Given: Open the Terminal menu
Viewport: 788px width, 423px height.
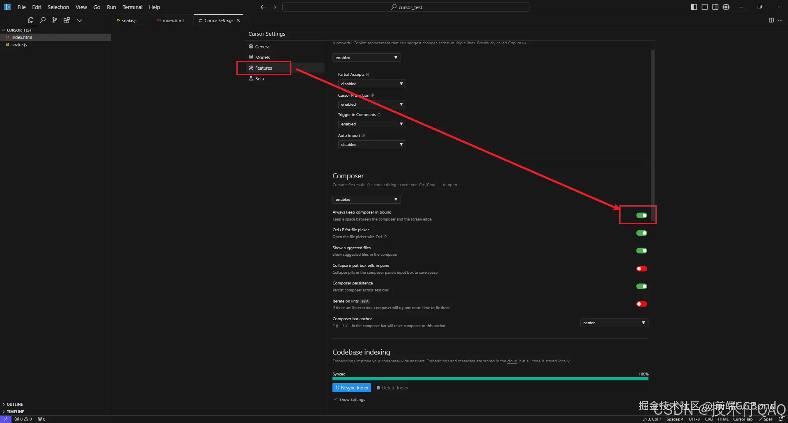Looking at the screenshot, I should (x=133, y=7).
